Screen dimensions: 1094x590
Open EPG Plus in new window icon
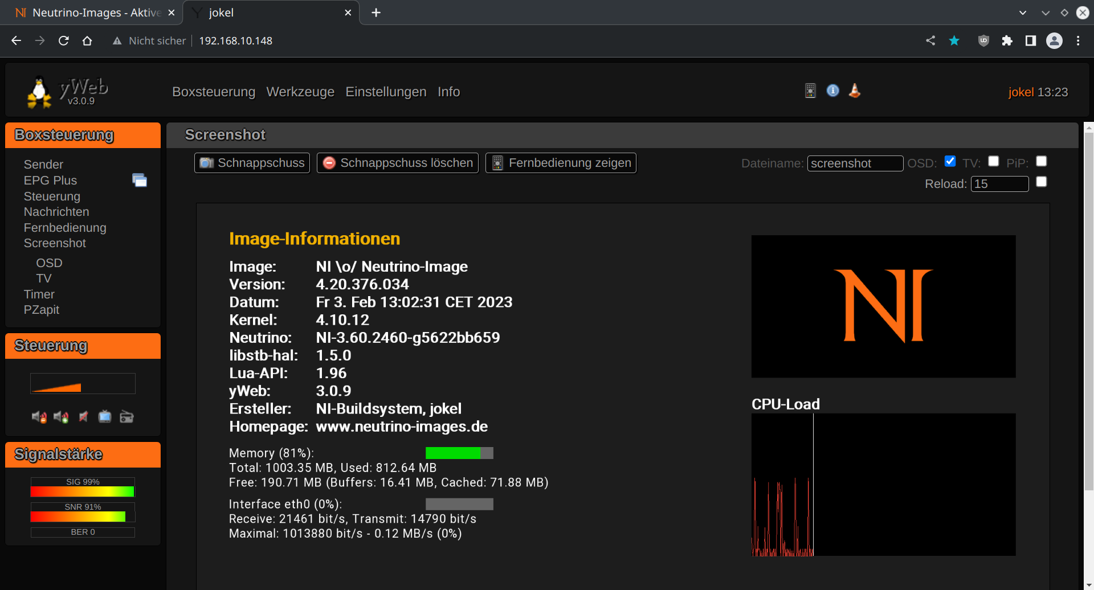[140, 181]
